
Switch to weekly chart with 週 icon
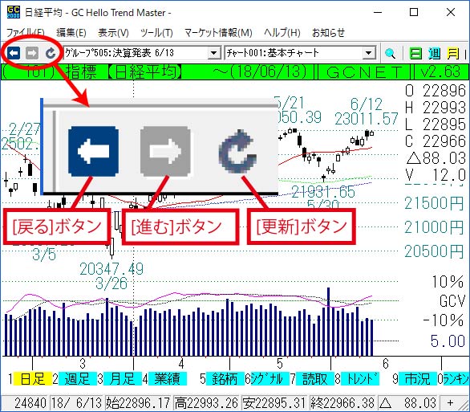tap(434, 54)
